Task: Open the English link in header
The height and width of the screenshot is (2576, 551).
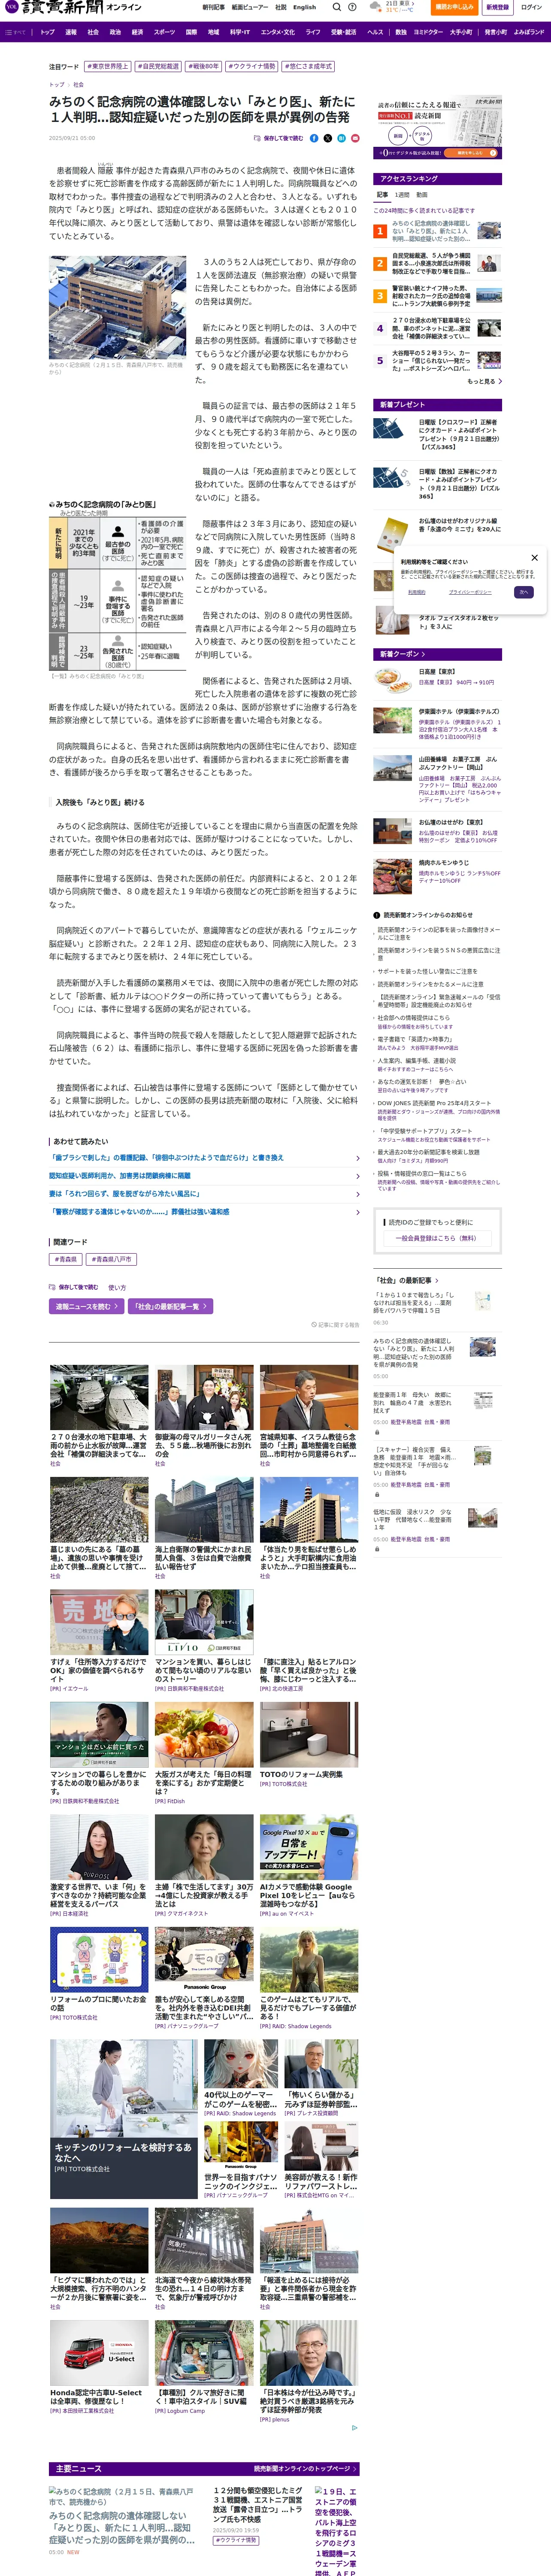Action: pos(305,7)
